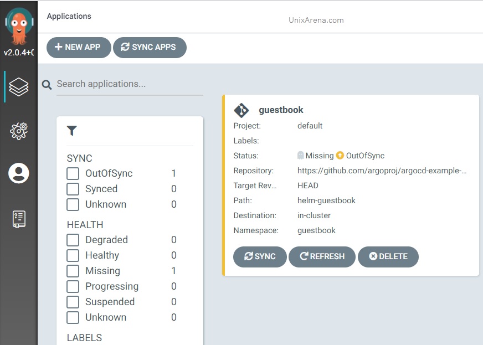This screenshot has height=345, width=483.
Task: Click the Argo CD octopus logo
Action: (x=19, y=26)
